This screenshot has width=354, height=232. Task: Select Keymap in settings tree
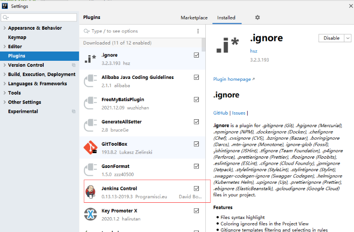17,37
